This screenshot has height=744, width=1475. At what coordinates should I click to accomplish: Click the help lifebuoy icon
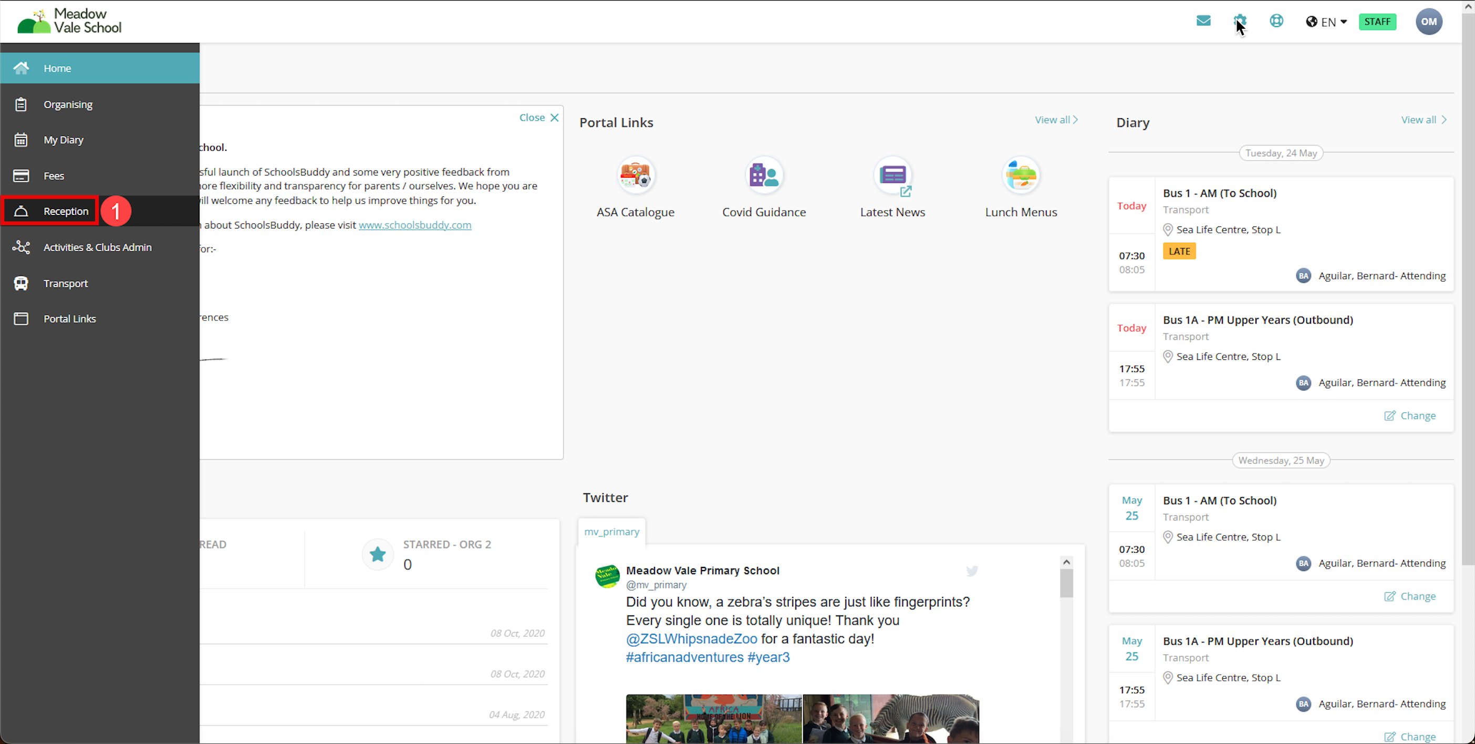pos(1276,21)
